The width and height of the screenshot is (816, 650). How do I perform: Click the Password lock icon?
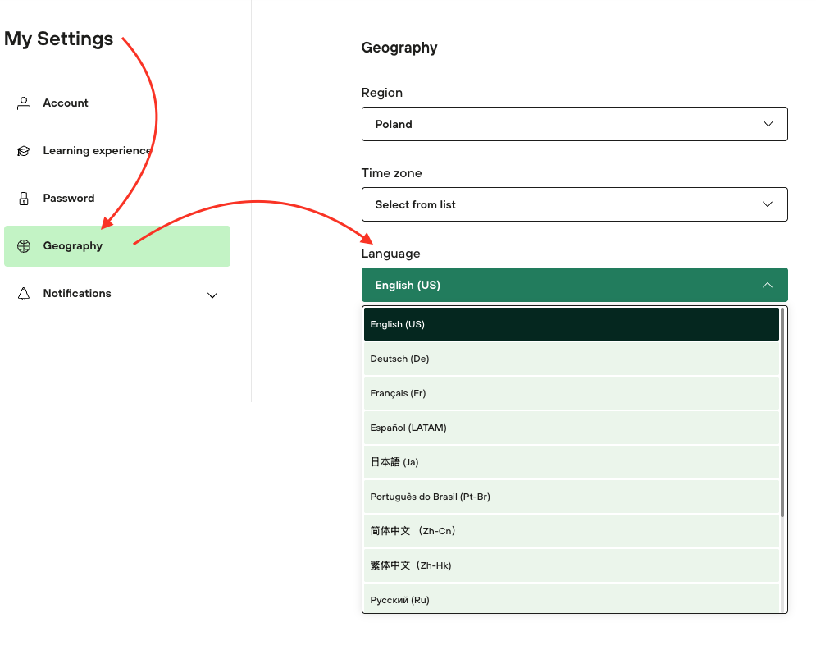pyautogui.click(x=24, y=199)
